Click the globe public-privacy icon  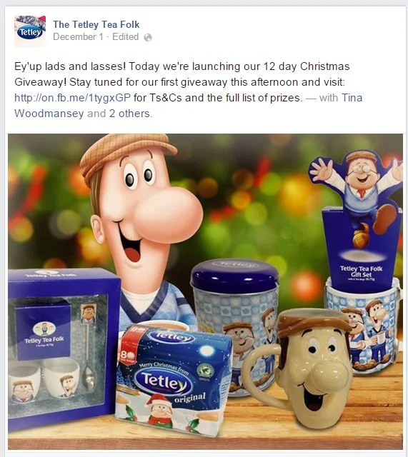tap(148, 37)
